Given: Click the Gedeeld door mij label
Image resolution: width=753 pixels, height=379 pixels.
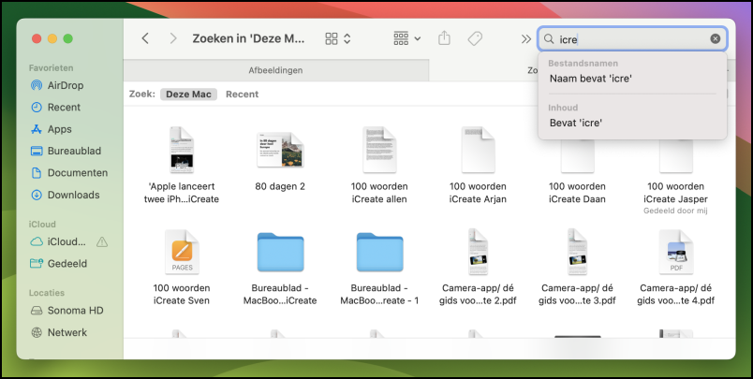Looking at the screenshot, I should pyautogui.click(x=675, y=211).
